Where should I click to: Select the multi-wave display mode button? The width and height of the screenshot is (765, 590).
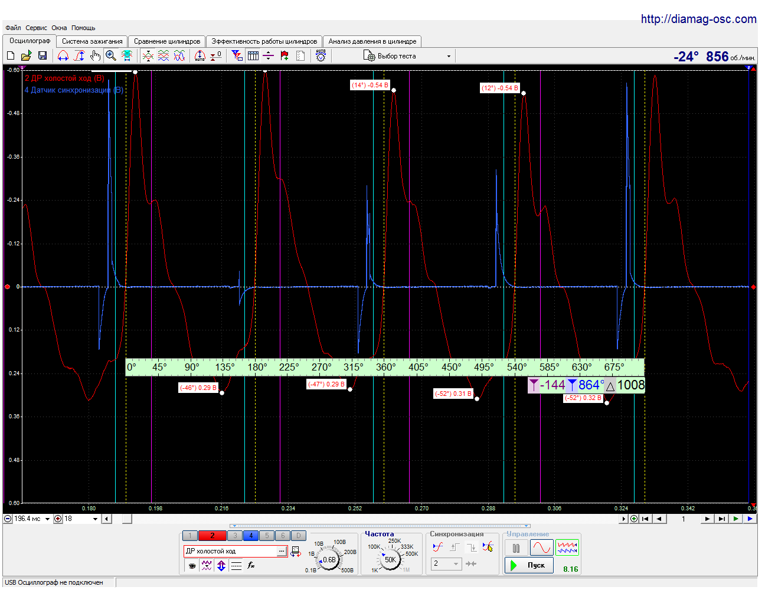tap(567, 548)
